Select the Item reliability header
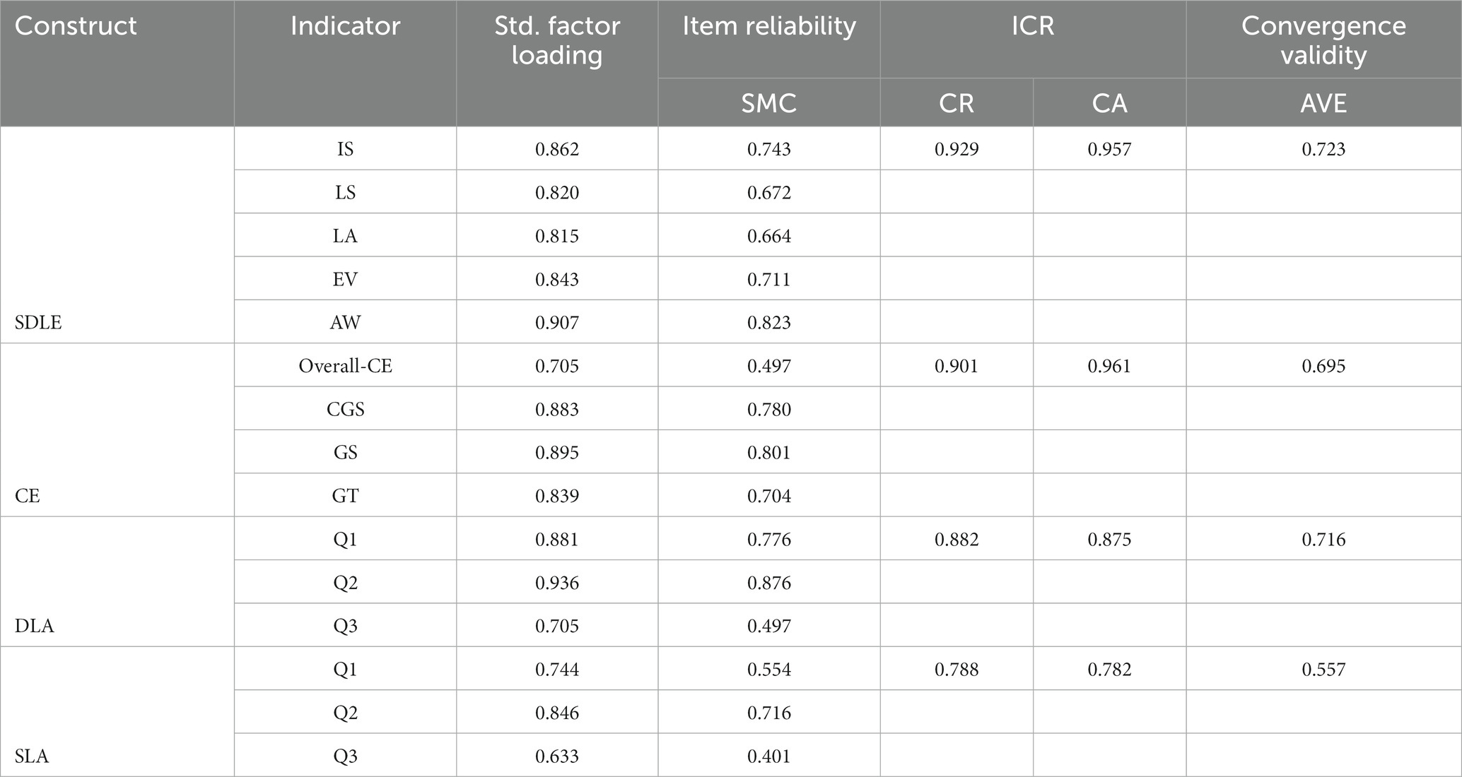Screen dimensions: 1462x777 (769, 26)
